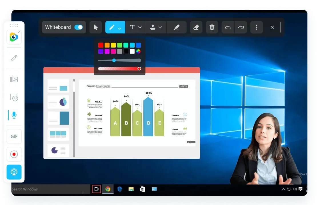The height and width of the screenshot is (205, 320).
Task: Select the pie chart slide thumbnail
Action: point(58,102)
